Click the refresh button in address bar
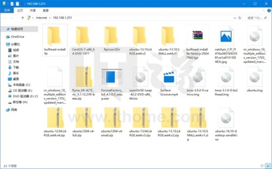The width and height of the screenshot is (272, 169). (x=240, y=18)
